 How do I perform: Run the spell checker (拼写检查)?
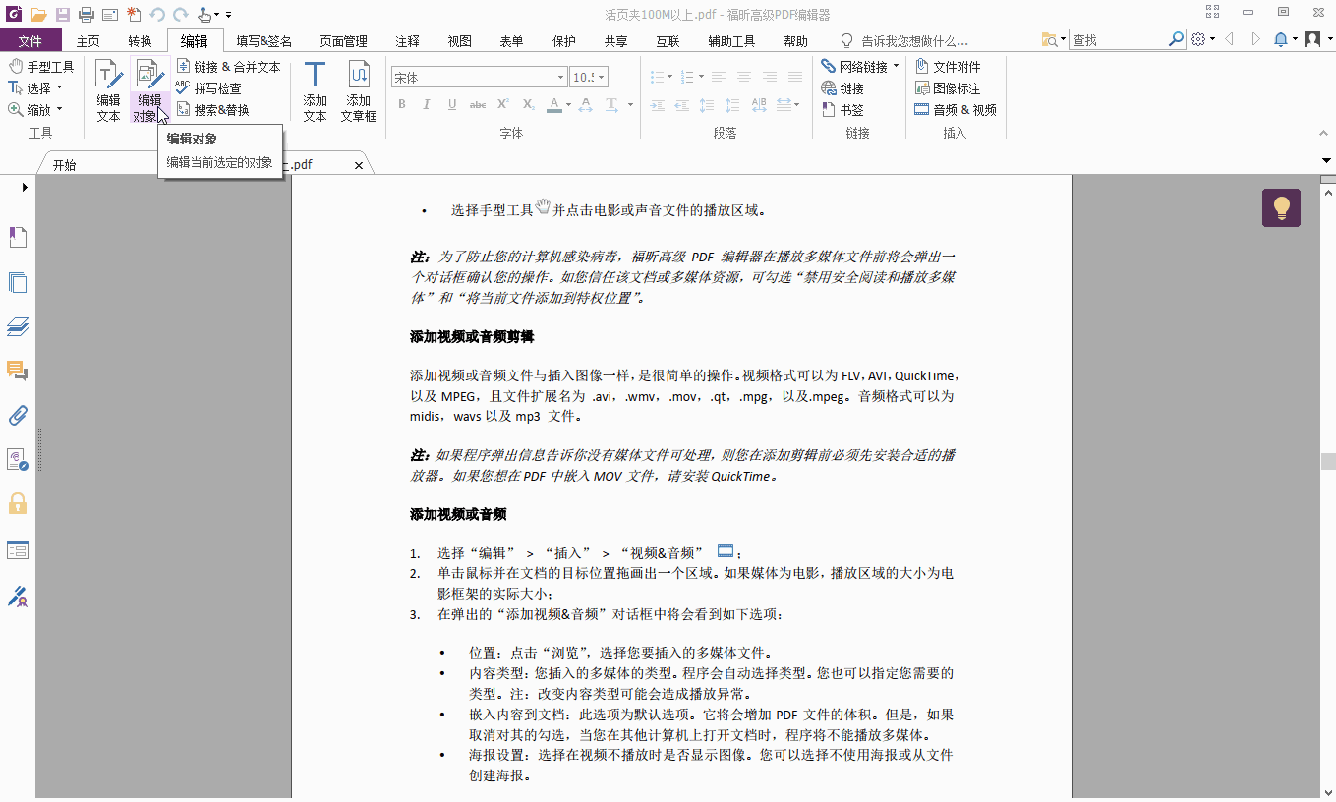(214, 86)
